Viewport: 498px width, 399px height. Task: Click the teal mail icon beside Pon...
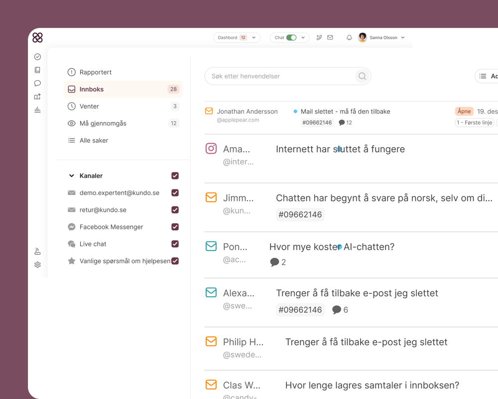pos(211,246)
